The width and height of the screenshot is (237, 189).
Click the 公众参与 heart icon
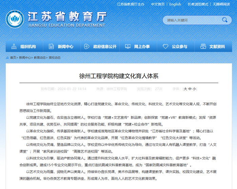(165, 46)
